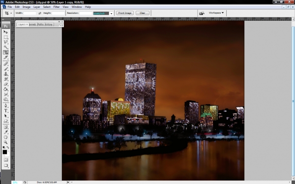Image resolution: width=295 pixels, height=184 pixels.
Task: Select the Zoom tool
Action: [6, 142]
